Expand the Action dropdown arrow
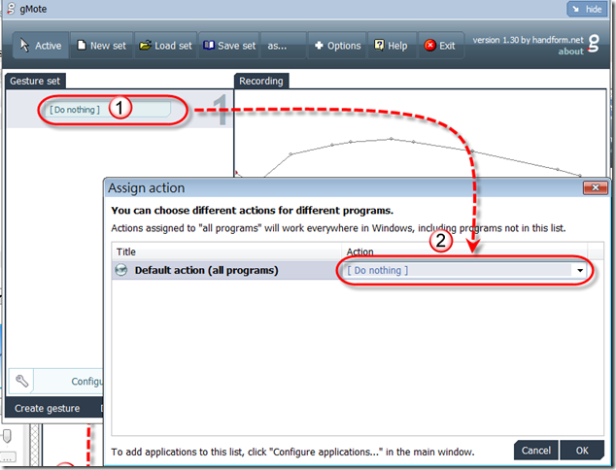 580,270
